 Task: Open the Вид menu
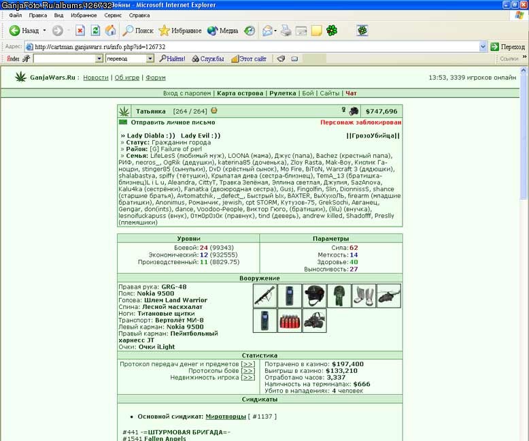point(58,16)
